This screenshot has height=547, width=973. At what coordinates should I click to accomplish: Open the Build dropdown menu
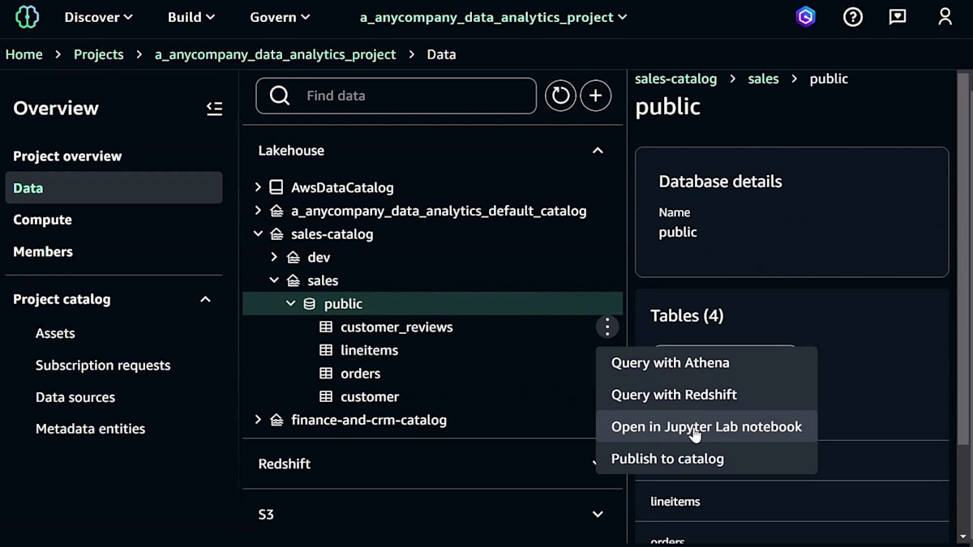[x=191, y=17]
